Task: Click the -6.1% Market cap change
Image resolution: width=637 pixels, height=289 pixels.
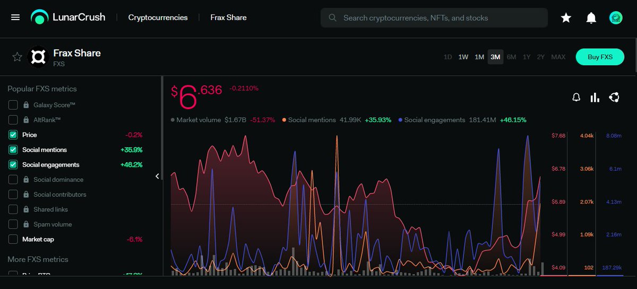Action: pyautogui.click(x=134, y=239)
